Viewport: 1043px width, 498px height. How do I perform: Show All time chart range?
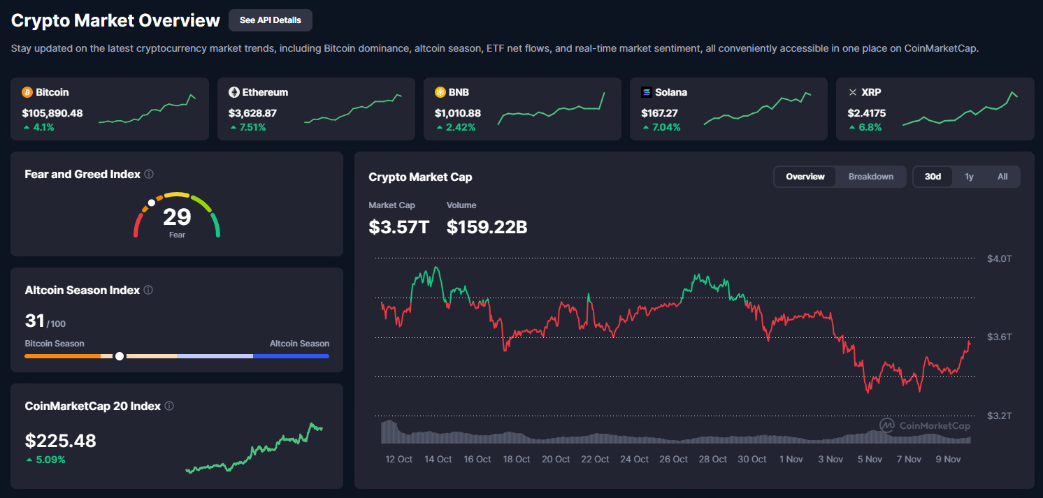tap(1002, 177)
